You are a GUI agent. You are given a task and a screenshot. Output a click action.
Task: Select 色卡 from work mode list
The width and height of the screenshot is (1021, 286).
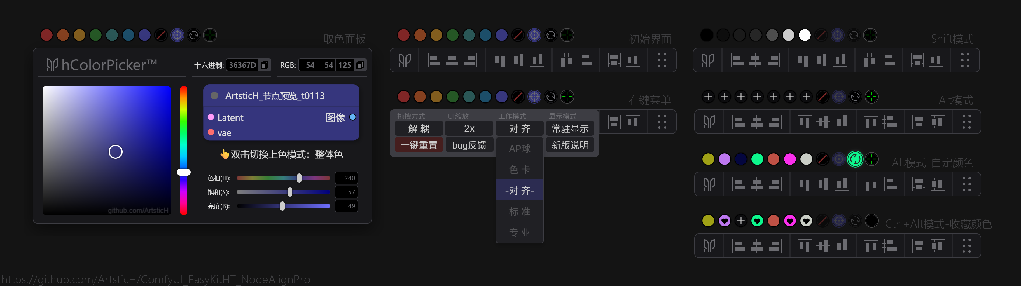click(520, 170)
